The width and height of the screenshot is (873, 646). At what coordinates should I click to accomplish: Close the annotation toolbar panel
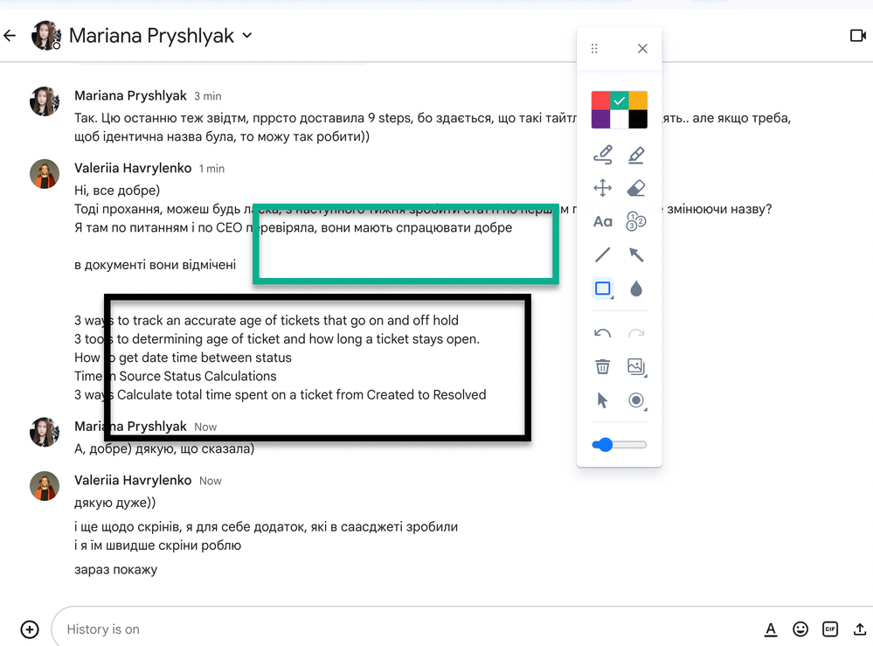click(x=642, y=48)
